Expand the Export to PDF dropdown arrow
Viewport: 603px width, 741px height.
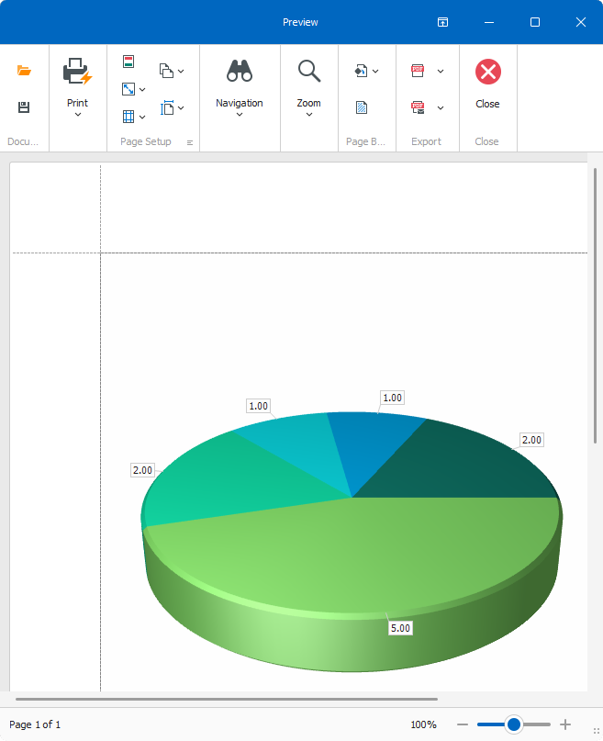tap(441, 72)
